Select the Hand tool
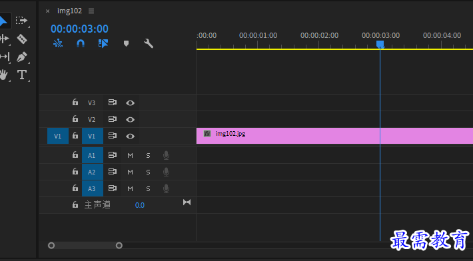Image resolution: width=473 pixels, height=261 pixels. pyautogui.click(x=3, y=75)
